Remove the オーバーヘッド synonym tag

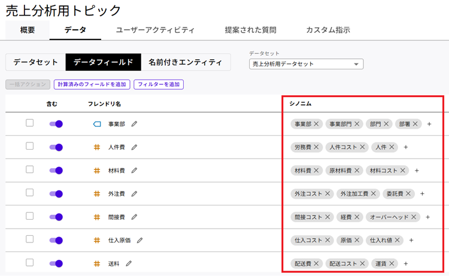click(414, 217)
